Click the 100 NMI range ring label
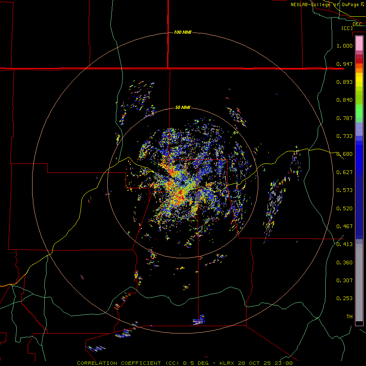The width and height of the screenshot is (366, 366). [x=183, y=32]
